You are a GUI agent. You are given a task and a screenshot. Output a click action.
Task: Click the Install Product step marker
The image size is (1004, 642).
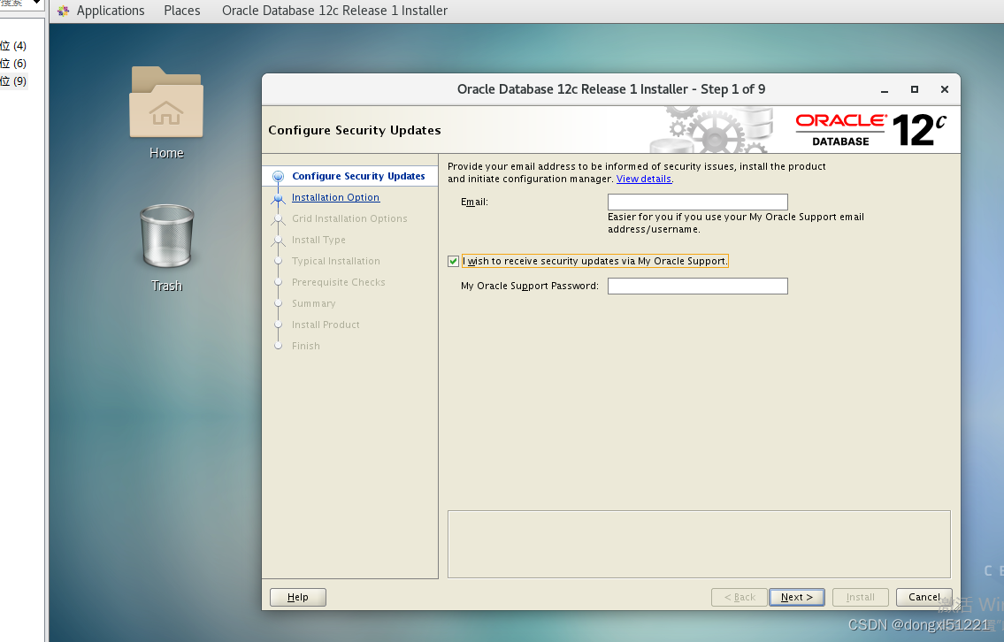pyautogui.click(x=278, y=325)
